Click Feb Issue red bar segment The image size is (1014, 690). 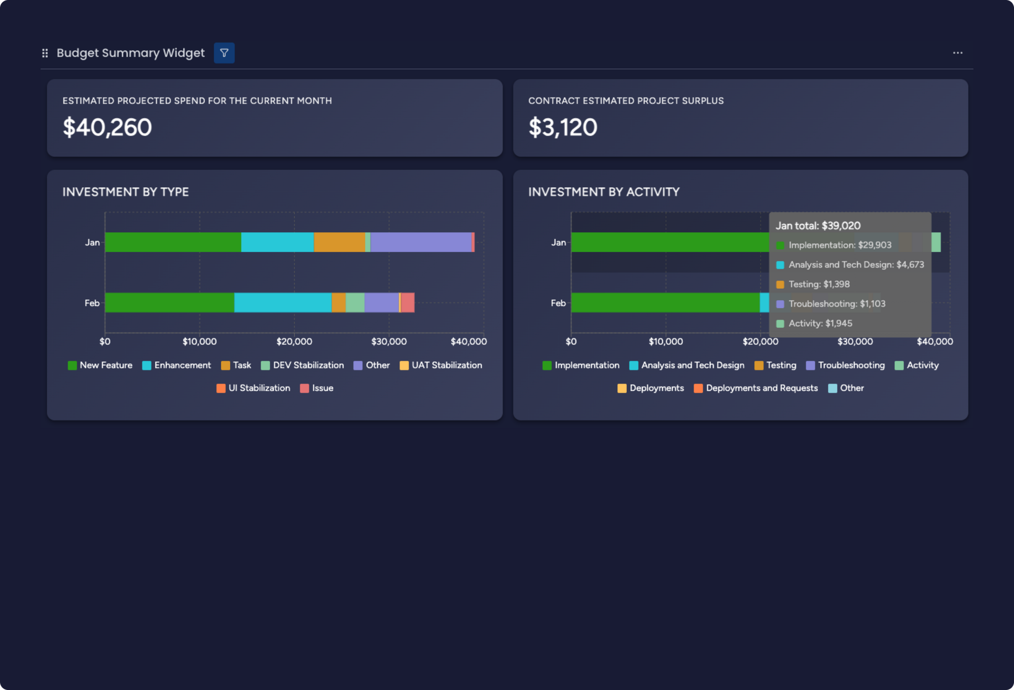pos(408,302)
